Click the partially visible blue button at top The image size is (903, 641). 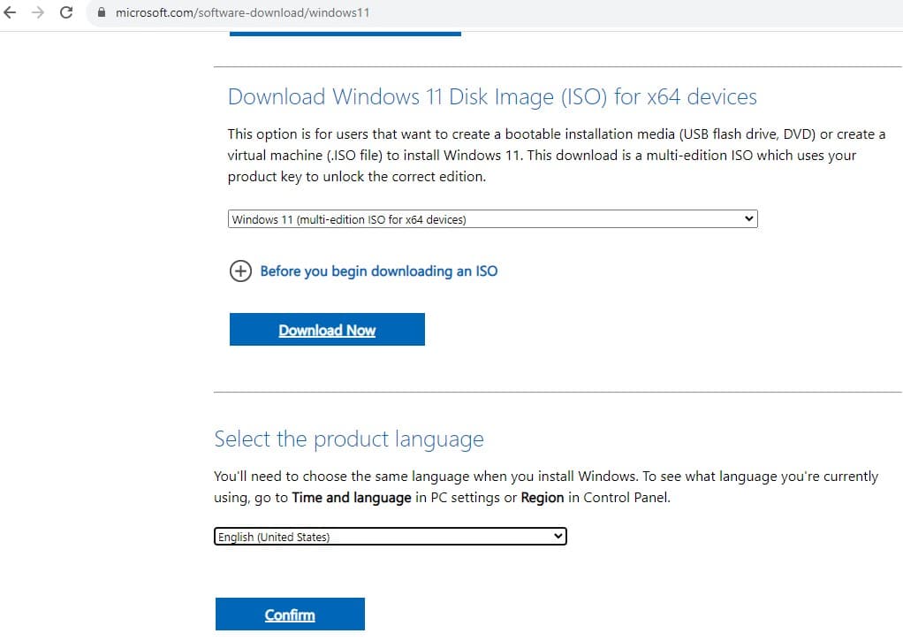point(345,33)
